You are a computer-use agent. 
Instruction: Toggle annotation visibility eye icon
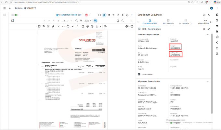pyautogui.click(x=105, y=26)
